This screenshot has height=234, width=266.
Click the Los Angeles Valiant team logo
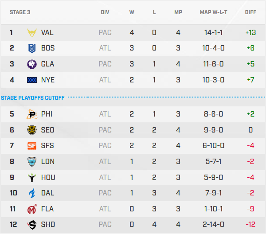pos(32,32)
